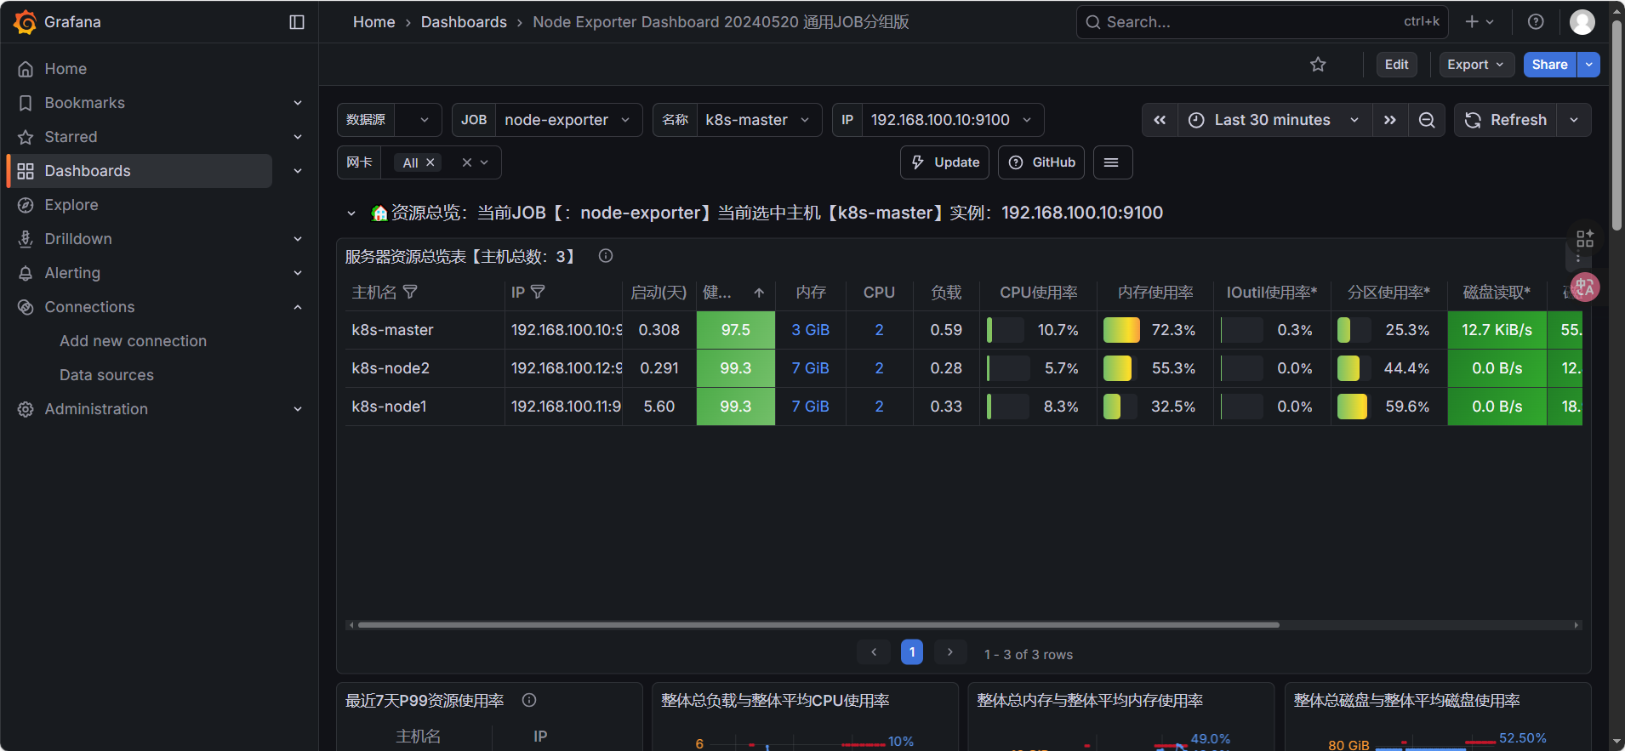Toggle the sidebar dock panel icon
The width and height of the screenshot is (1625, 751).
(x=297, y=22)
